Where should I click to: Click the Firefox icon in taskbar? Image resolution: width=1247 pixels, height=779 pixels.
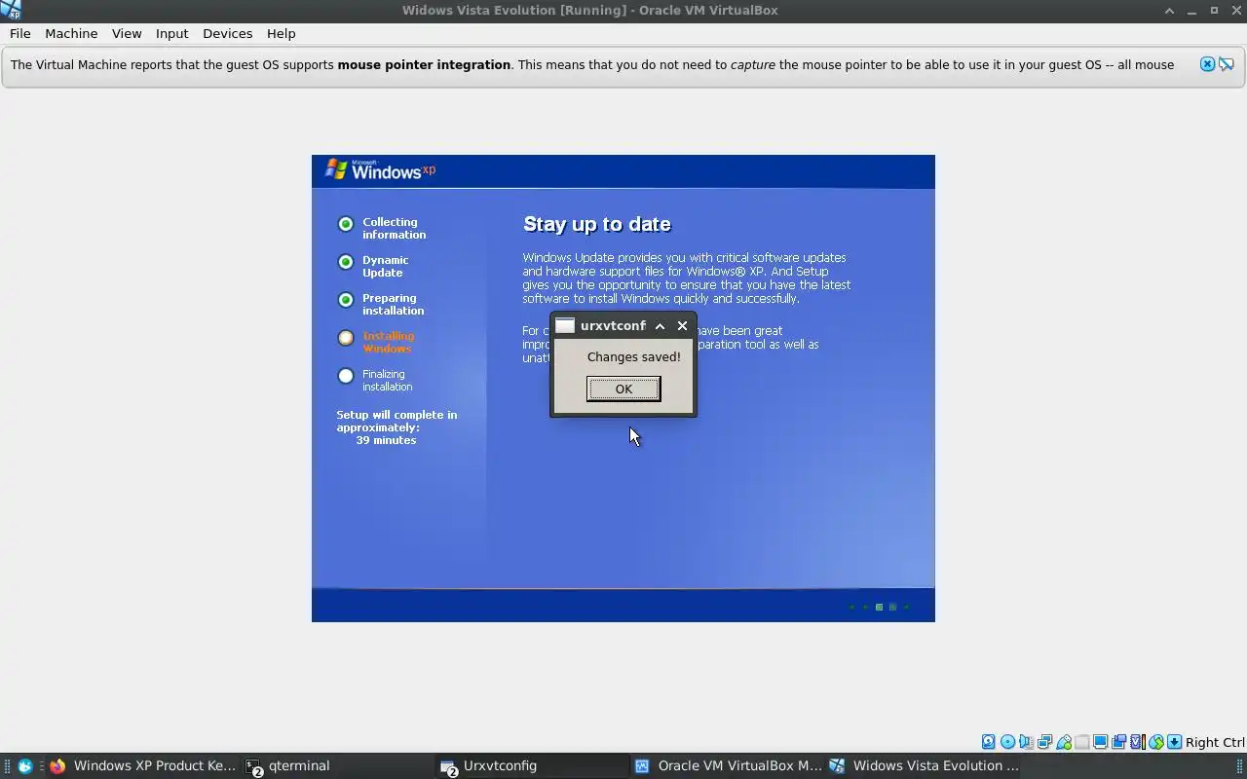coord(57,765)
